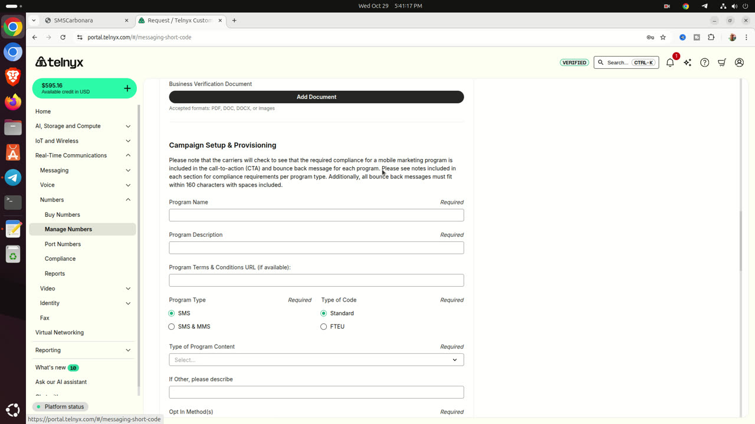Click Program Terms & Conditions URL field

[316, 280]
